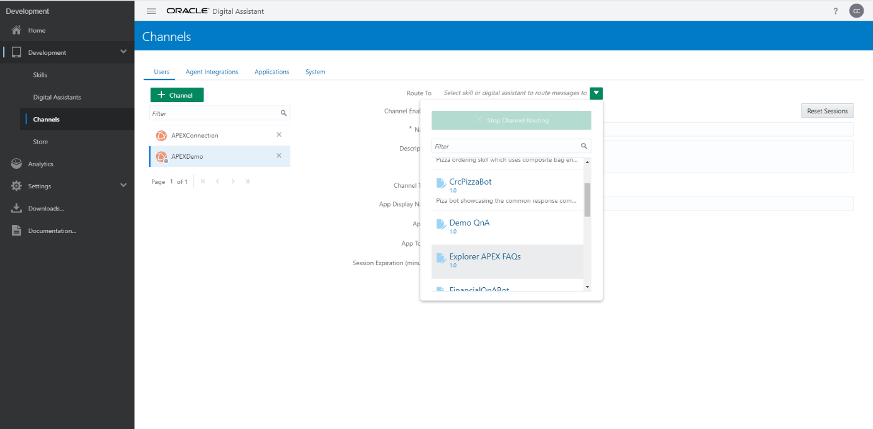The width and height of the screenshot is (873, 429).
Task: Go to the previous page of channels
Action: point(217,181)
